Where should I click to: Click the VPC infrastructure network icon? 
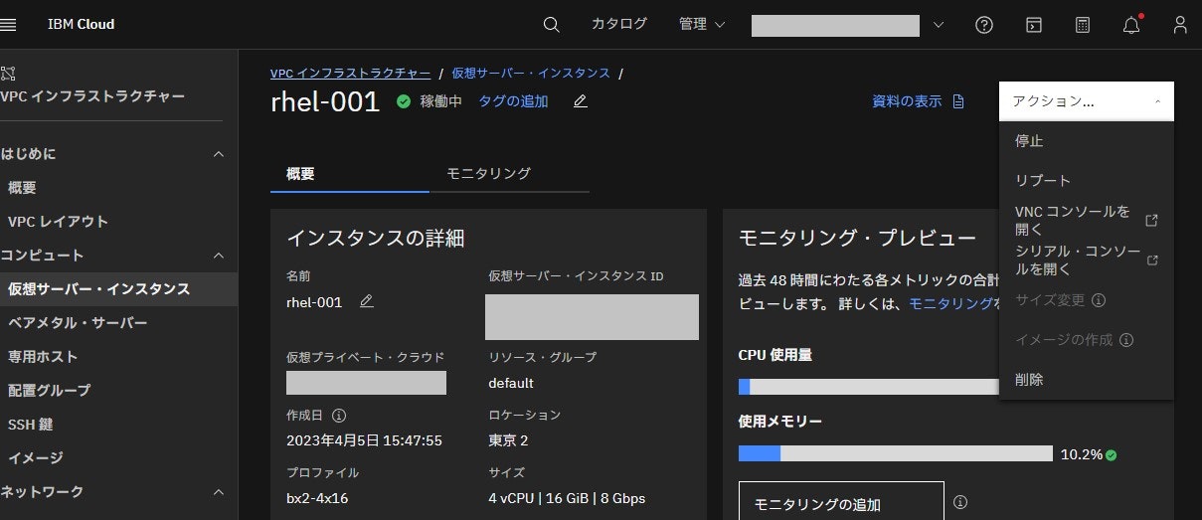point(9,74)
